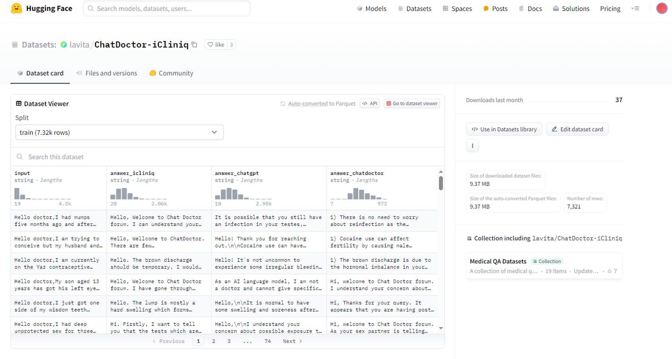Click Go to dataset viewer button
The height and width of the screenshot is (359, 672).
click(412, 103)
